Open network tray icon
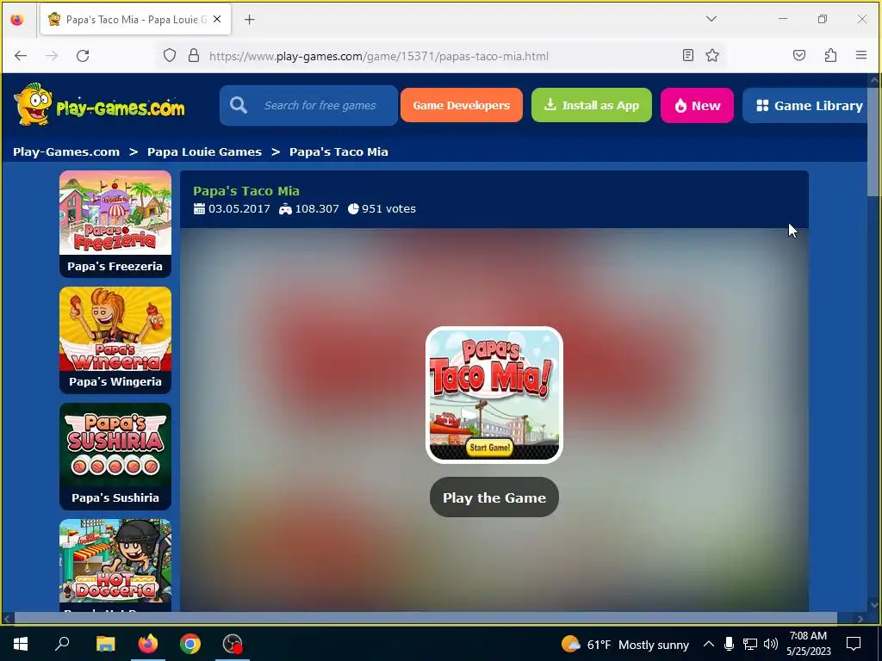The image size is (882, 661). pos(750,644)
